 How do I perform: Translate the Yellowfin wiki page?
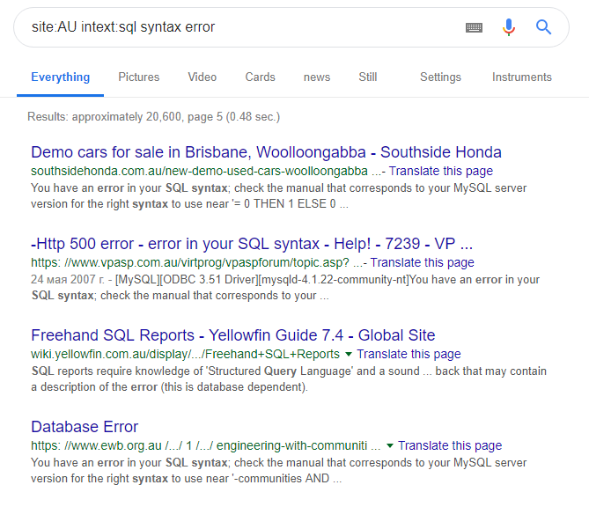click(x=409, y=354)
